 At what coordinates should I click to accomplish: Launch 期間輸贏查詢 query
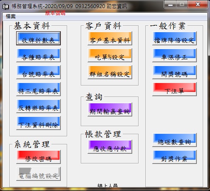coord(110,110)
